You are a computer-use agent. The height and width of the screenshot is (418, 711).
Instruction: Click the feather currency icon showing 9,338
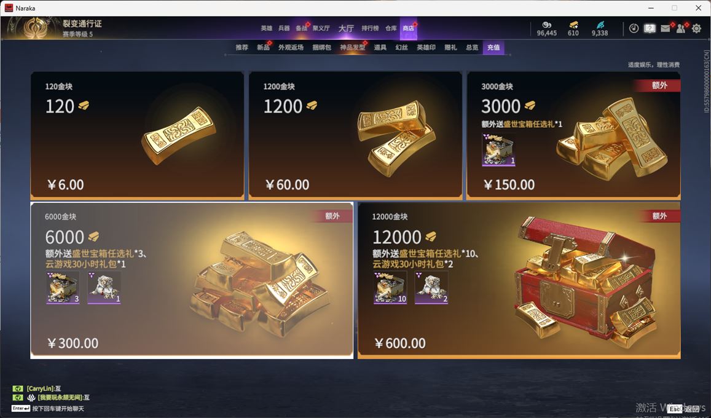[600, 25]
